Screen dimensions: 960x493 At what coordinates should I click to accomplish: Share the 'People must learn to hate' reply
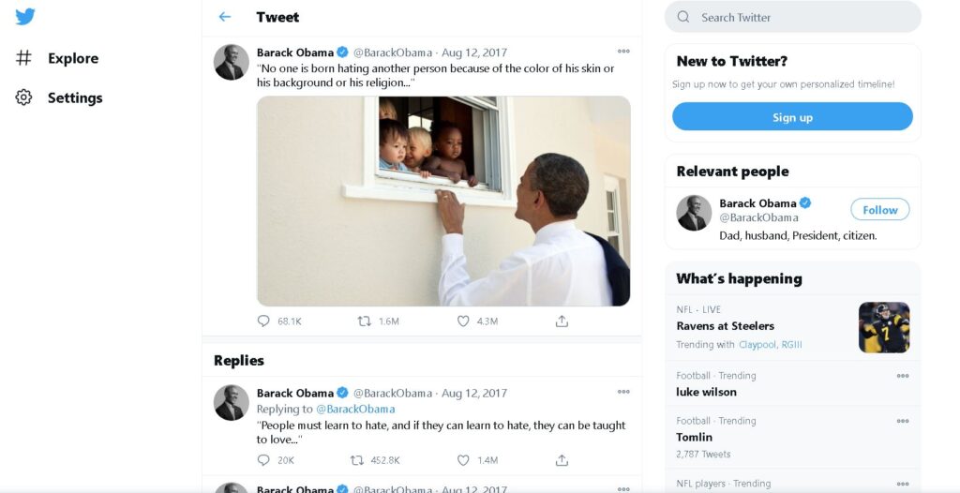[562, 460]
